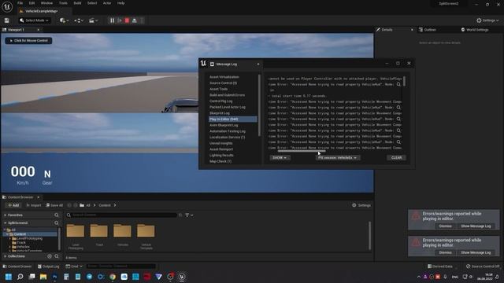Screen dimensions: 504x283
Task: Click Import button in Content Browser
Action: [34, 205]
